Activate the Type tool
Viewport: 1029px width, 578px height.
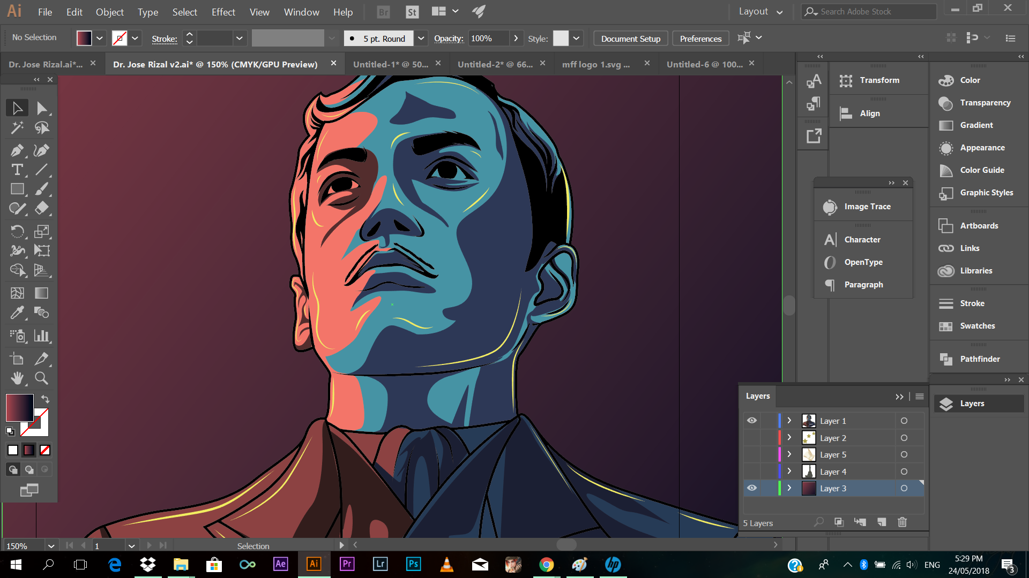17,170
